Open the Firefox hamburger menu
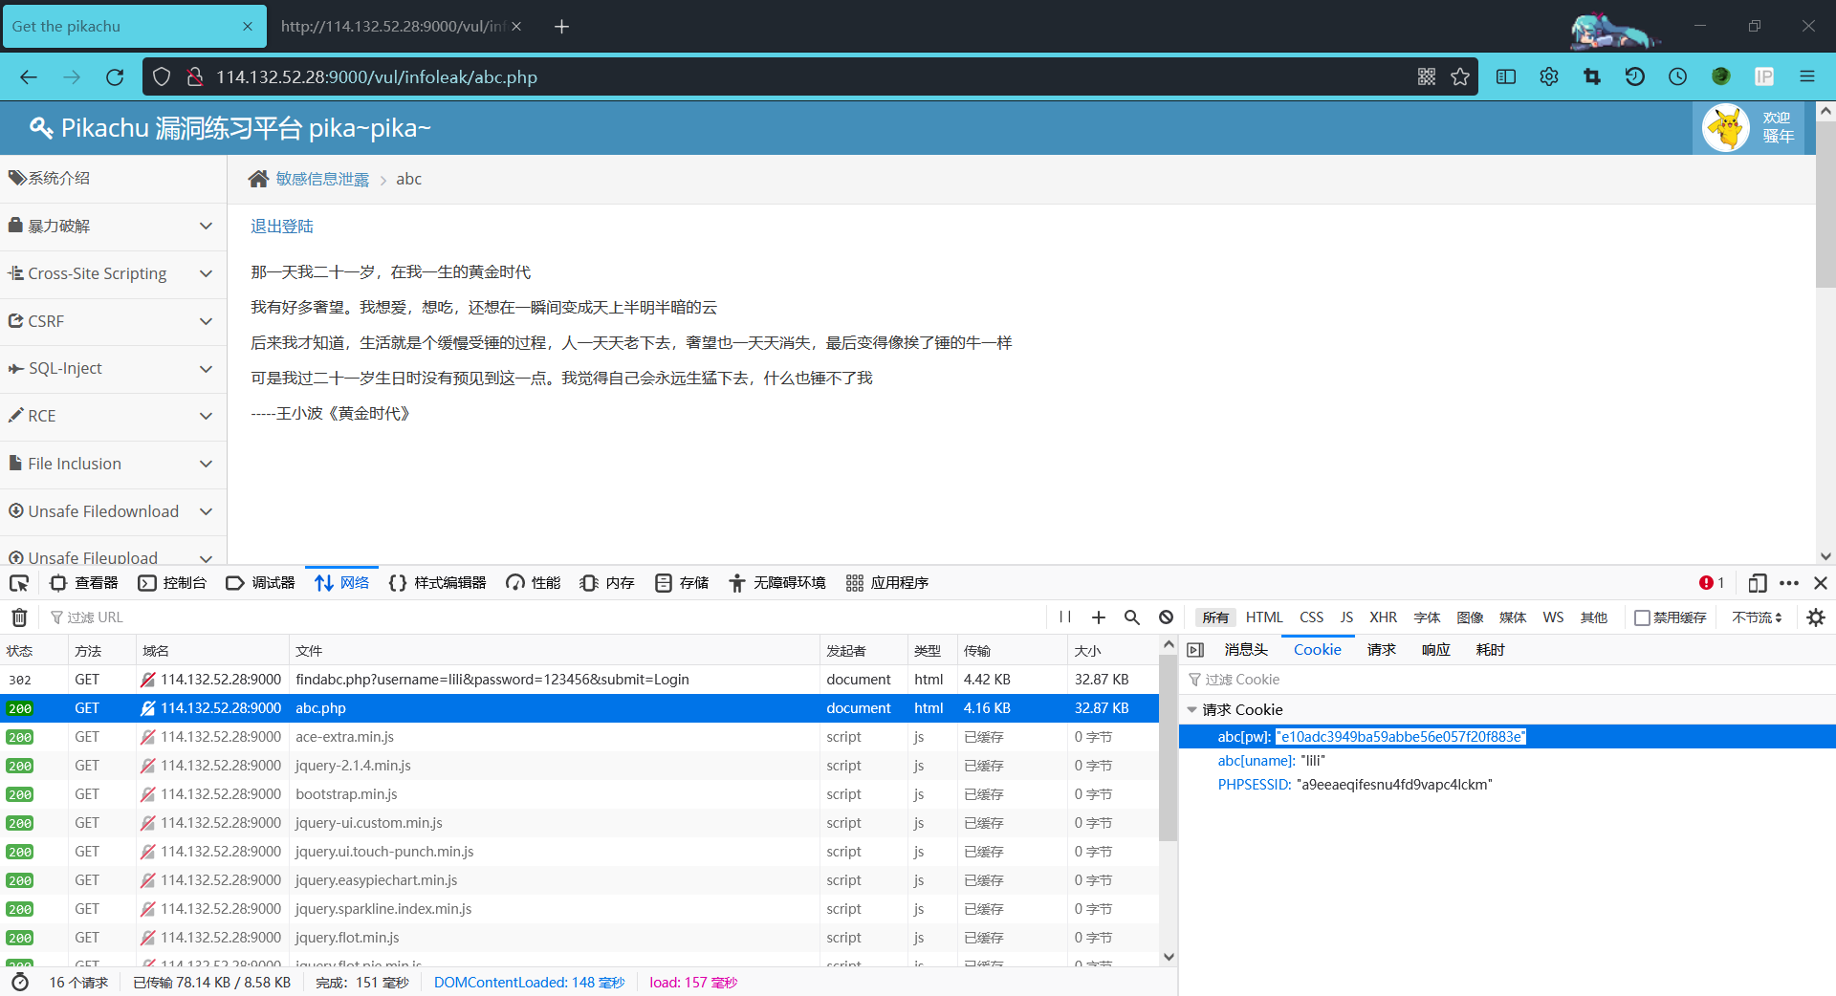1836x996 pixels. [x=1807, y=77]
